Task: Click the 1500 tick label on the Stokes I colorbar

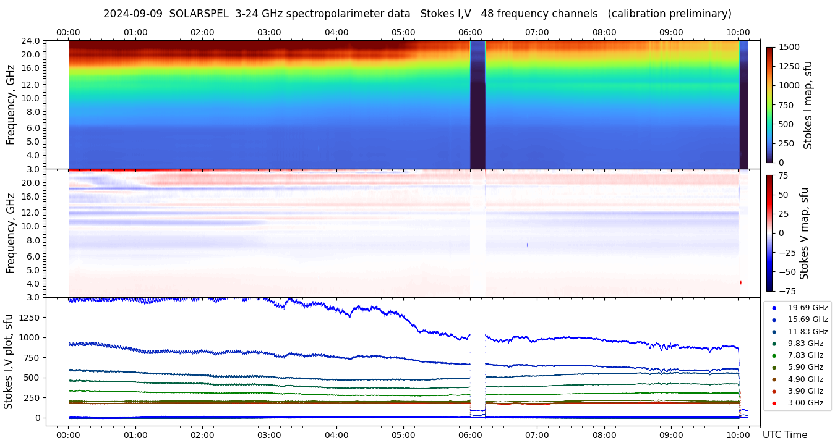Action: point(789,47)
